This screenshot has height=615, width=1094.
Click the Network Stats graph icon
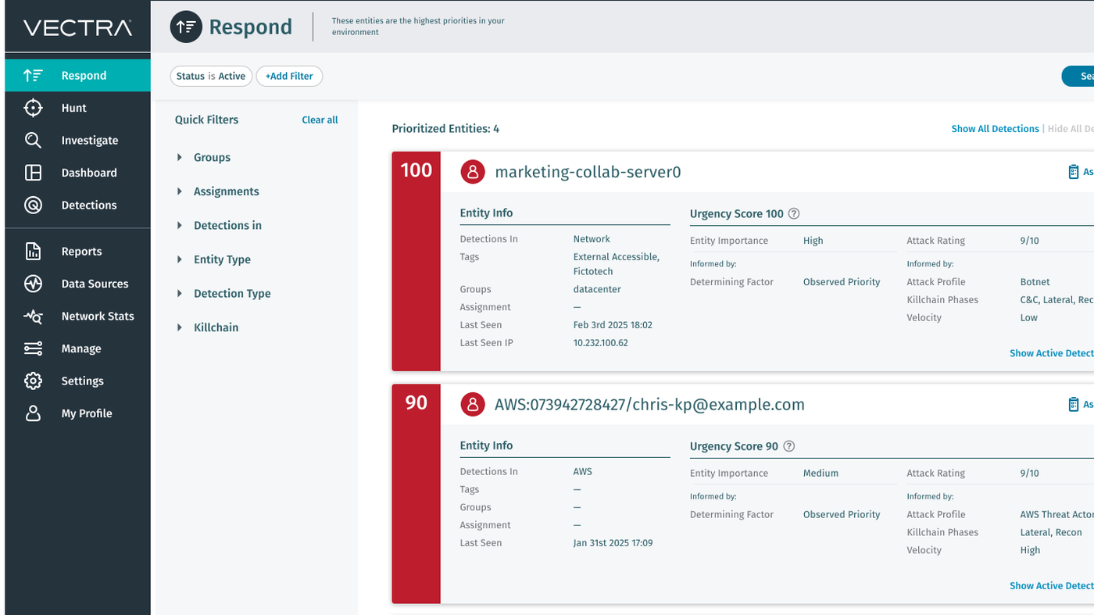(x=33, y=316)
